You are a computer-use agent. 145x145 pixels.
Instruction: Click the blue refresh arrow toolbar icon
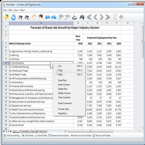click(14, 17)
